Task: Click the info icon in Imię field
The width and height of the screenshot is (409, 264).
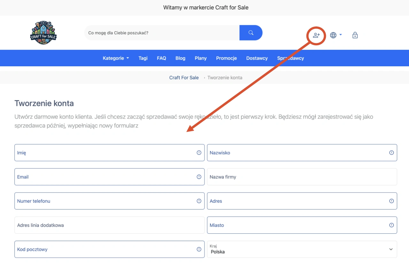Action: 199,153
